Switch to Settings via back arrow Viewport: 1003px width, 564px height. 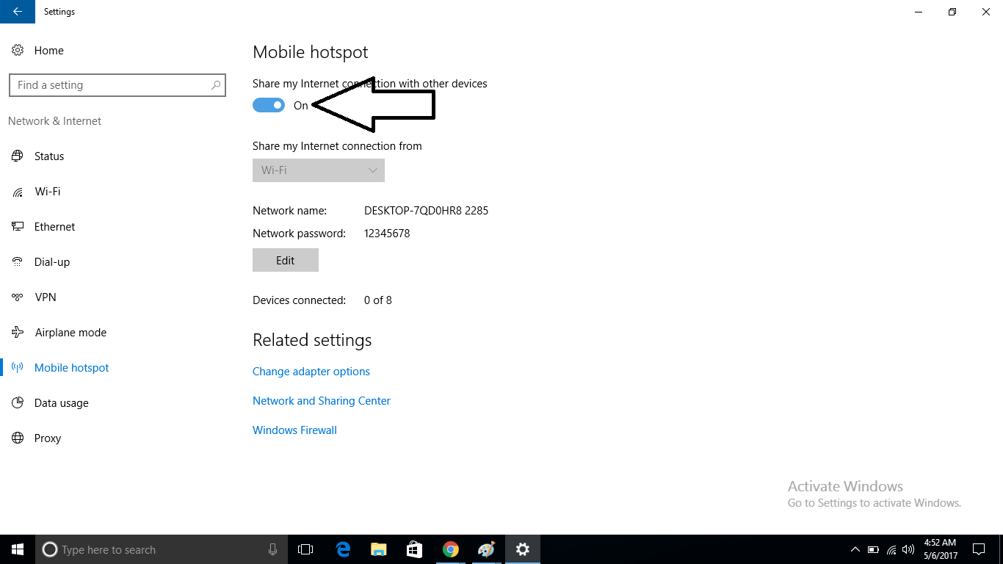16,12
